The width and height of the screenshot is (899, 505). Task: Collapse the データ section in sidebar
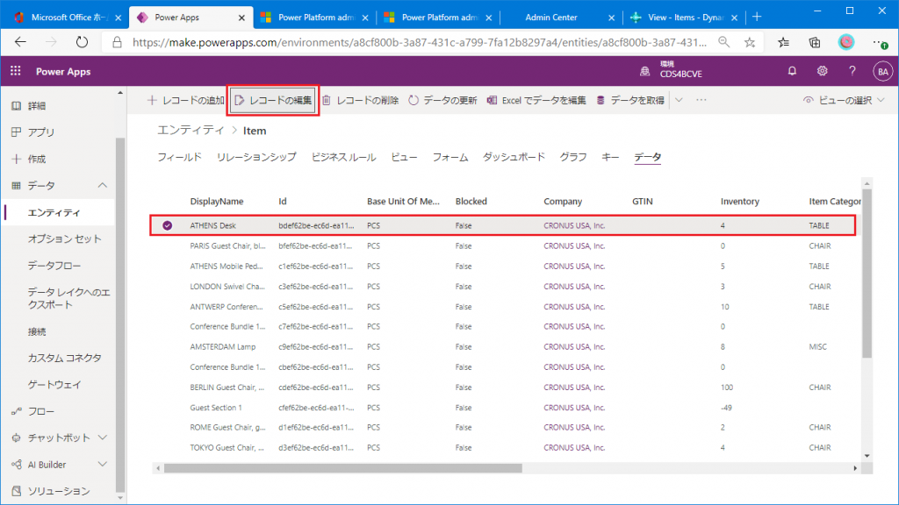pos(103,186)
